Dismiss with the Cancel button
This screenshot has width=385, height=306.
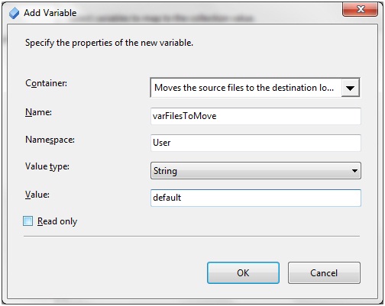click(324, 273)
